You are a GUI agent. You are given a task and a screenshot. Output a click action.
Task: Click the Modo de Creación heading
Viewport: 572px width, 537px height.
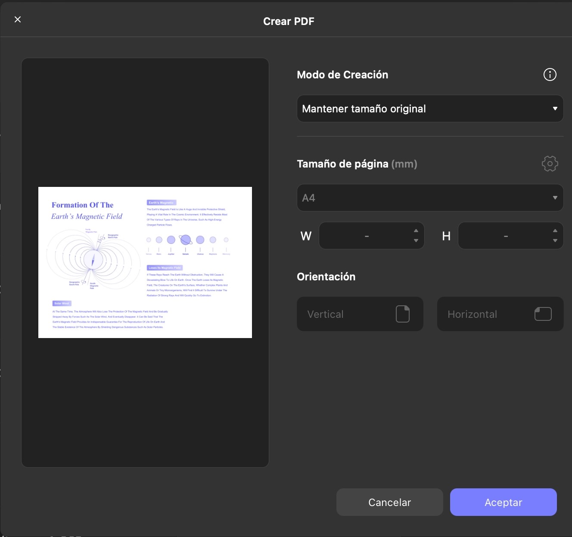click(342, 75)
